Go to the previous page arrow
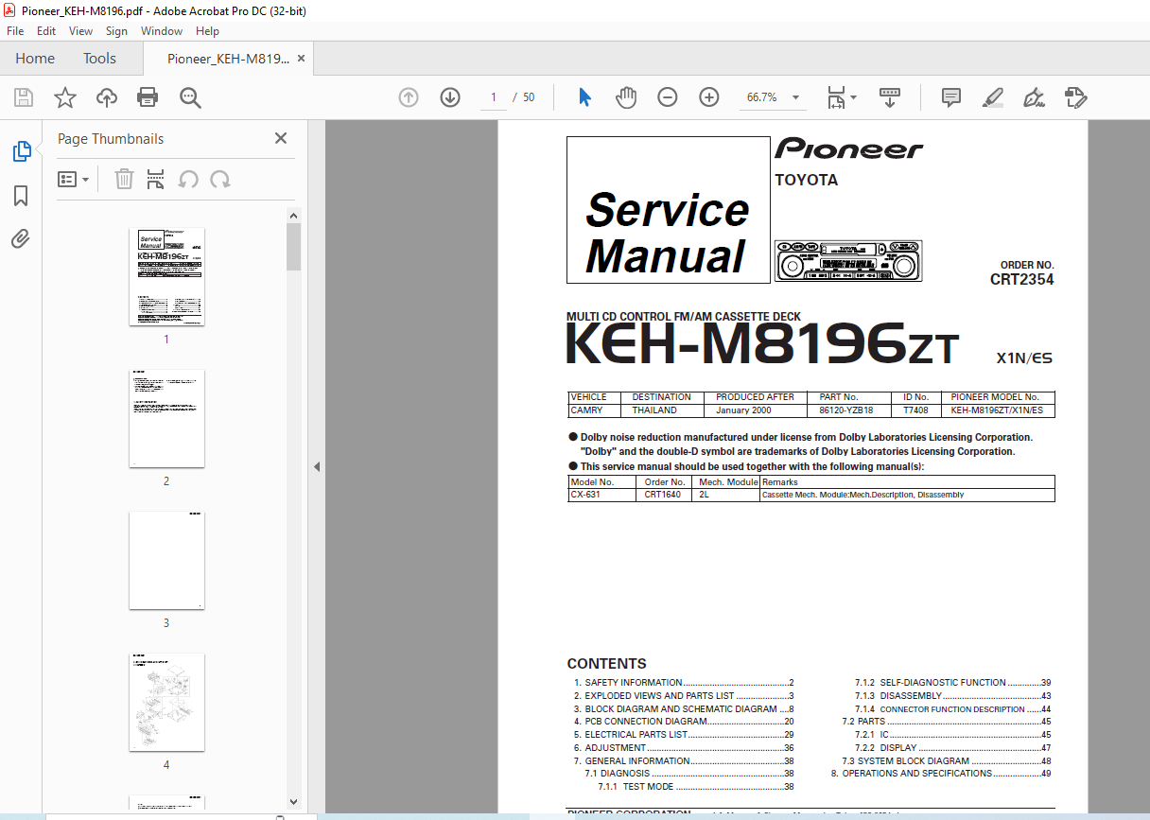This screenshot has height=820, width=1150. click(409, 97)
